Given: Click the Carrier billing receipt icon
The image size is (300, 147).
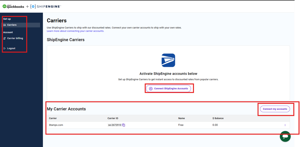Looking at the screenshot, I should (5, 38).
